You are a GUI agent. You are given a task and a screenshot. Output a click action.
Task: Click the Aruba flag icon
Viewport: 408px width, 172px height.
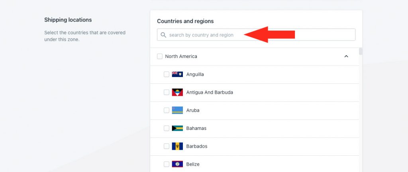pos(177,110)
